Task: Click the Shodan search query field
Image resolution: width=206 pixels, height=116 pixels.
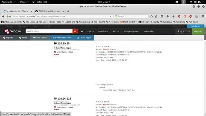Action: (49, 31)
